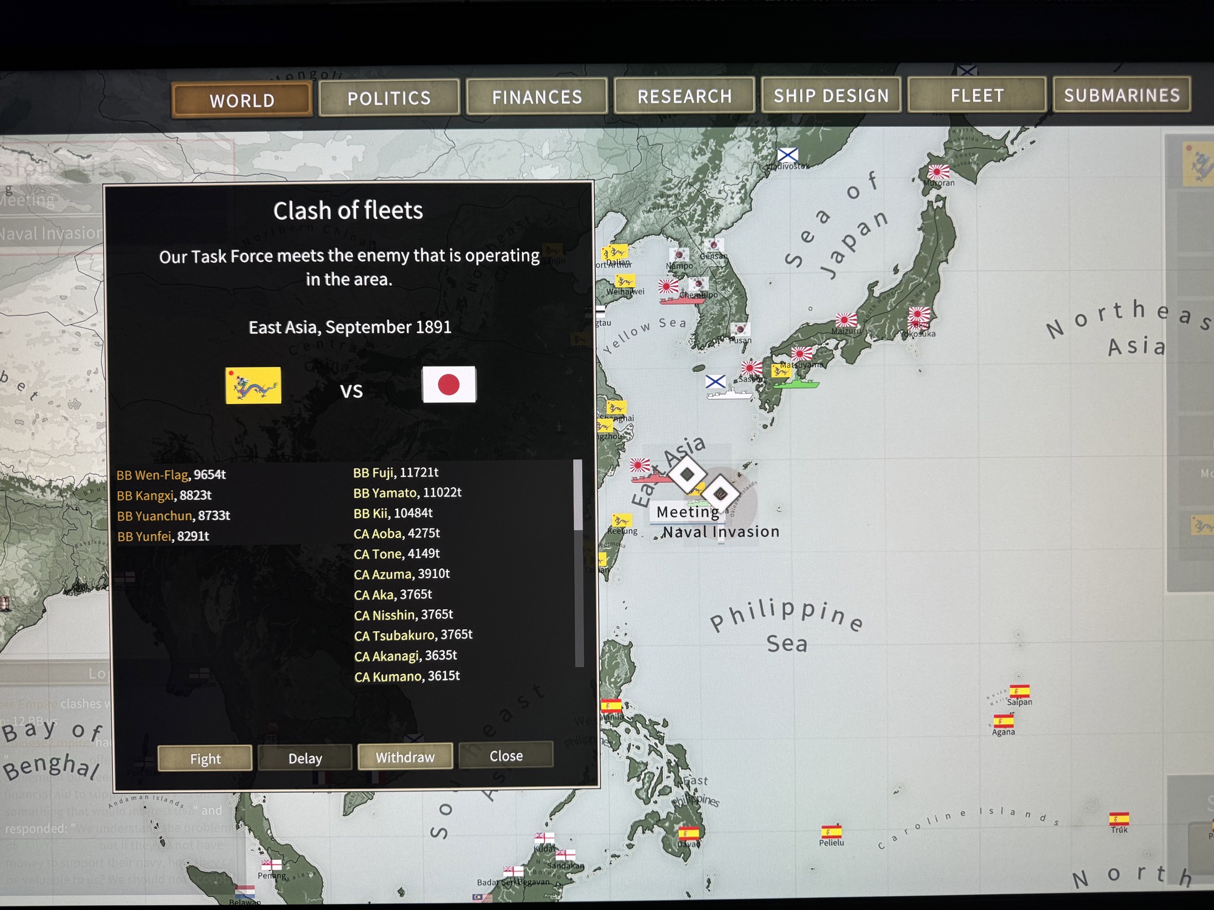Open the SUBMARINES tab
The height and width of the screenshot is (910, 1214).
click(1122, 95)
